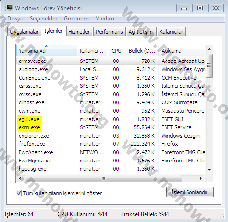The height and width of the screenshot is (222, 228).
Task: Click the Fiziksel Bellek: %44 status entry
Action: click(145, 214)
